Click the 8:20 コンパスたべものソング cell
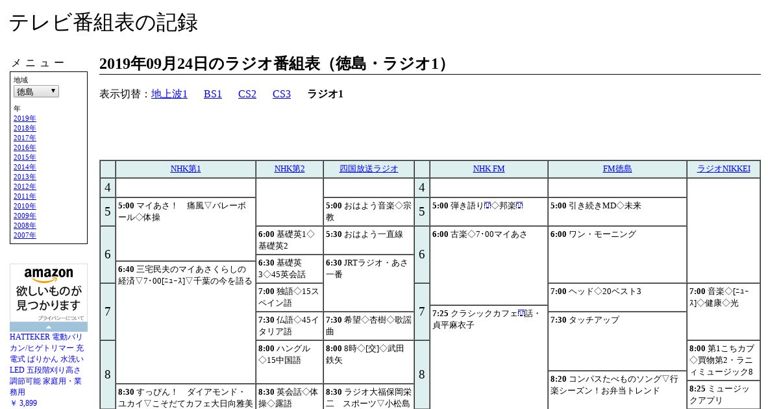The width and height of the screenshot is (779, 409). (x=617, y=390)
